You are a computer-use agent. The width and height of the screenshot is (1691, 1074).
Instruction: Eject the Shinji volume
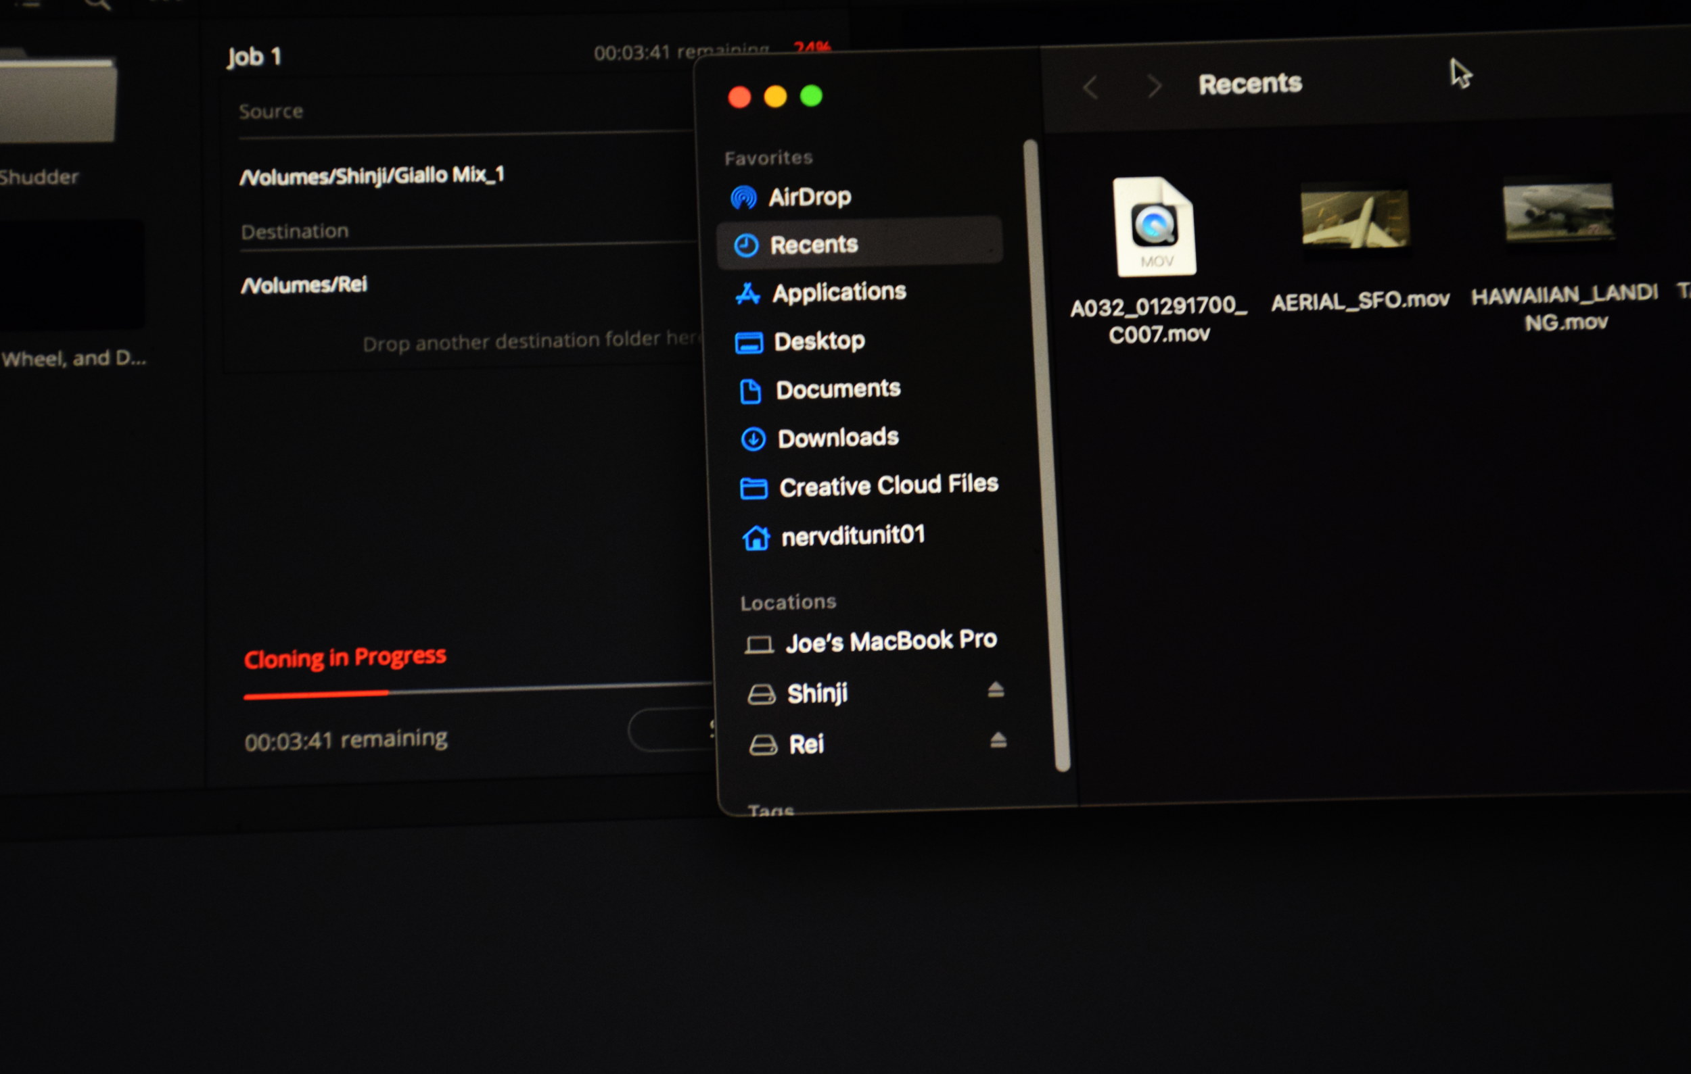[995, 689]
